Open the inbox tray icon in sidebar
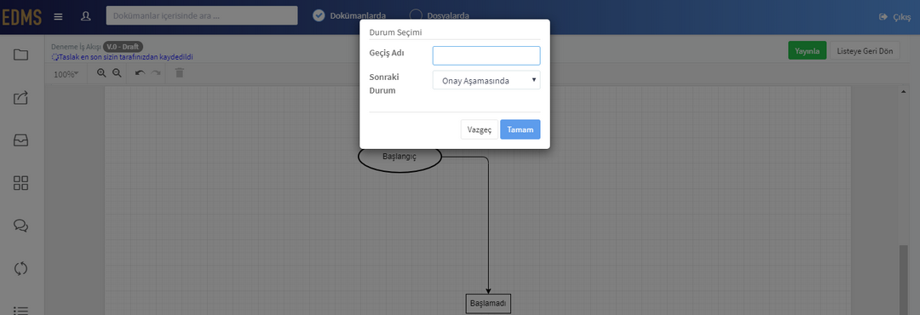 coord(21,140)
